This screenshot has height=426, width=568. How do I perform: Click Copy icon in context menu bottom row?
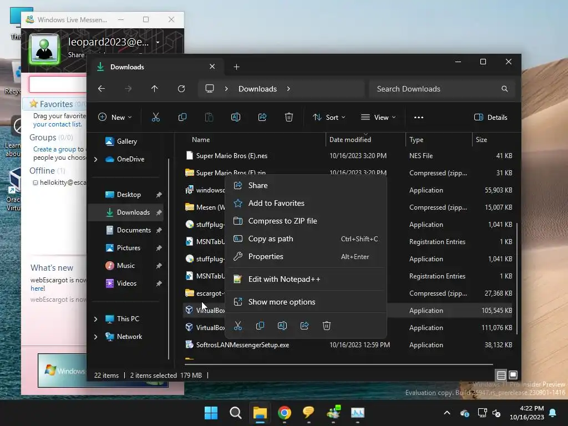tap(260, 326)
